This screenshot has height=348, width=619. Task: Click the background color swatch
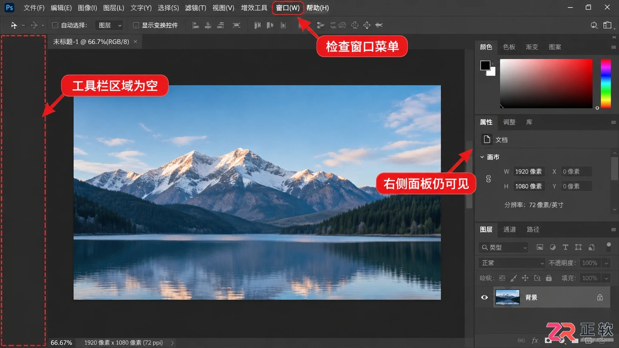click(x=492, y=72)
